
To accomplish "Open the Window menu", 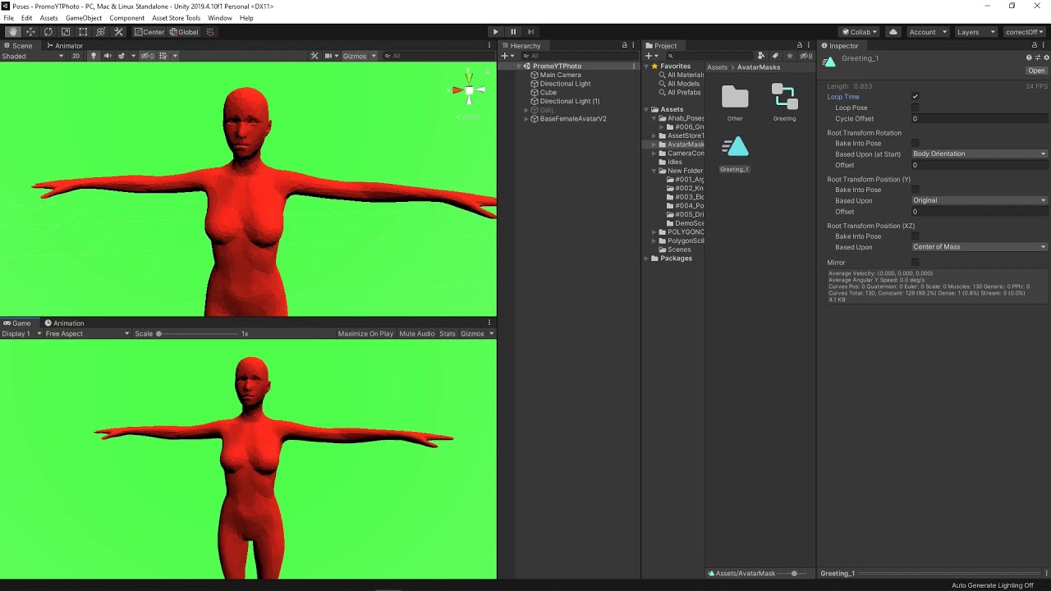I will click(219, 18).
